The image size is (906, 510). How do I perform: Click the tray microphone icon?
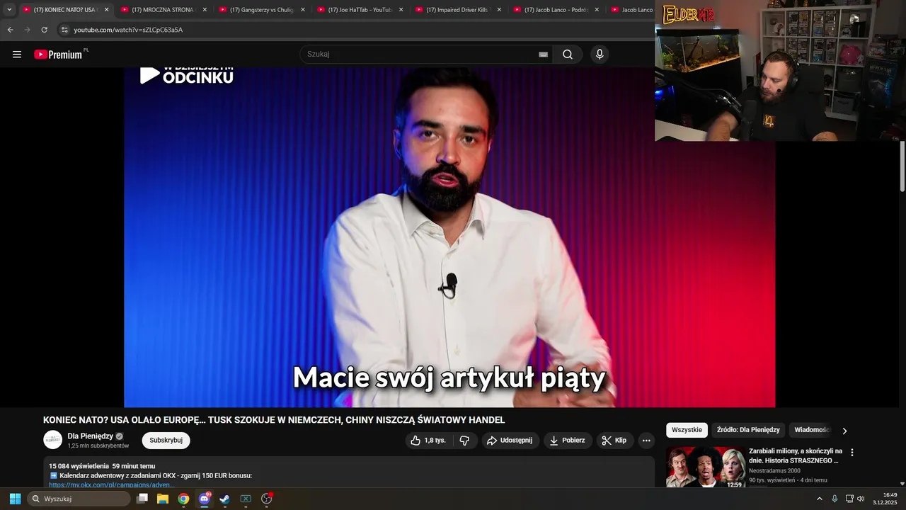[835, 499]
